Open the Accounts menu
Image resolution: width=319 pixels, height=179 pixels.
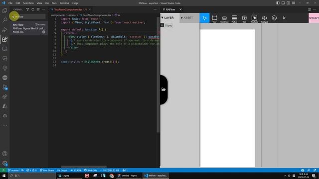(4, 154)
